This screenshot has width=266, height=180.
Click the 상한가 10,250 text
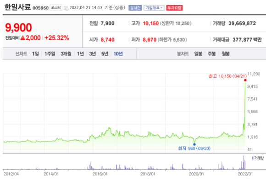(x=176, y=23)
